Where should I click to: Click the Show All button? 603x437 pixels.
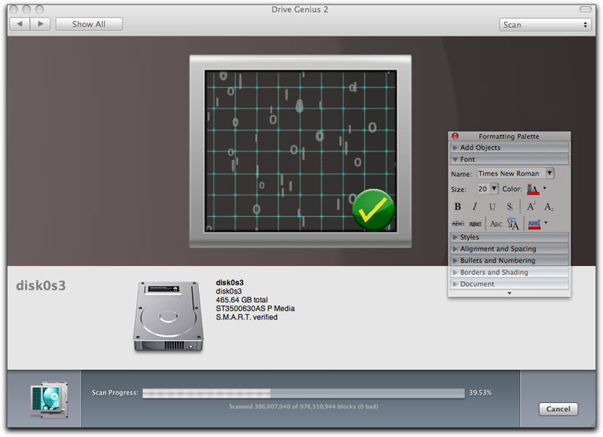coord(89,24)
